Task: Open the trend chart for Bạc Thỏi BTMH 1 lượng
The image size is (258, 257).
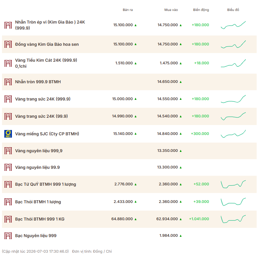Action: [x=233, y=202]
